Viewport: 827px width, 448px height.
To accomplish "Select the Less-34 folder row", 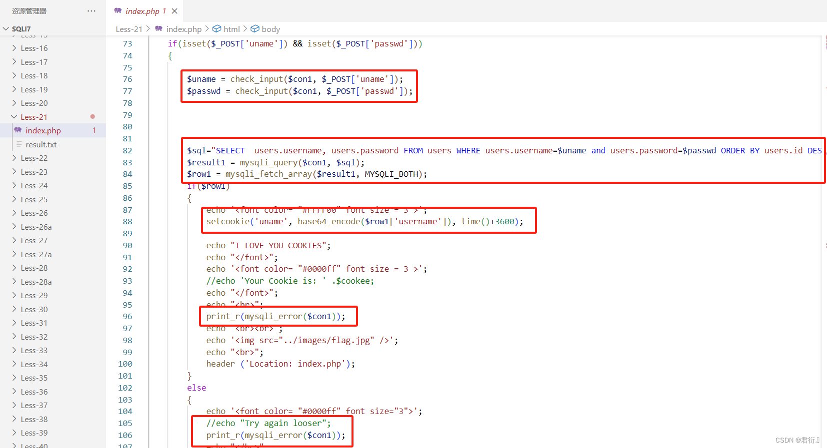I will [x=53, y=364].
